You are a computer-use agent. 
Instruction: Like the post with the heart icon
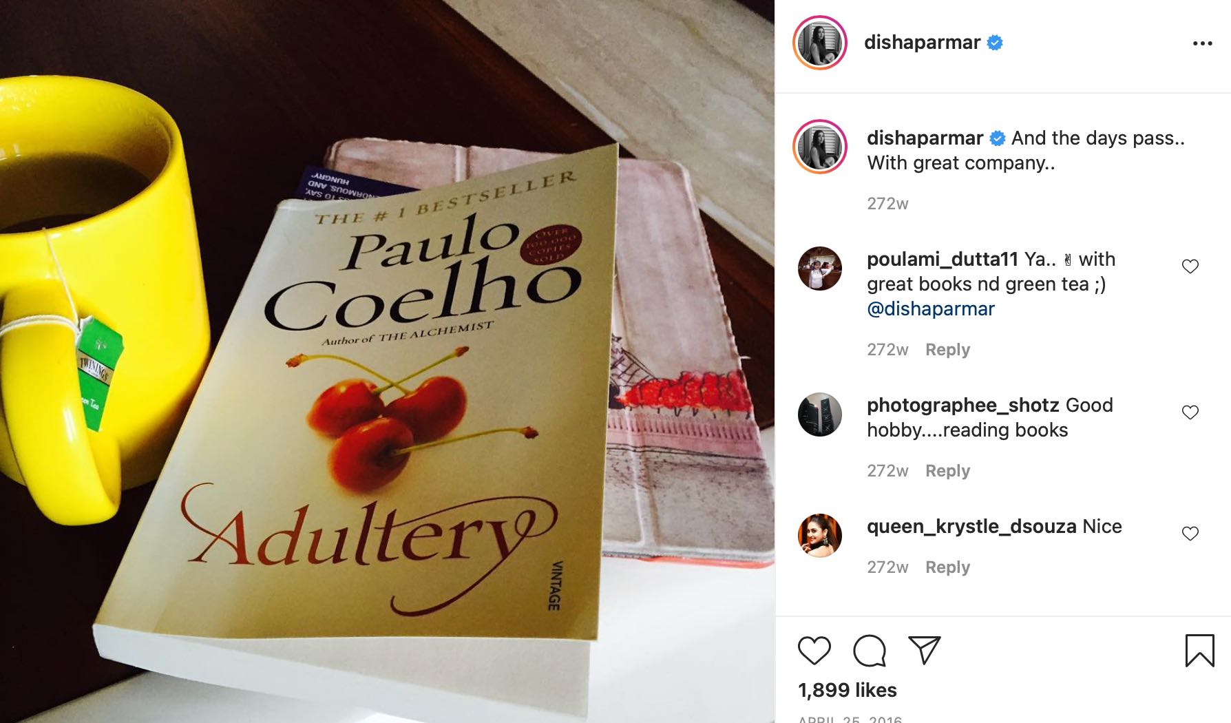(814, 651)
